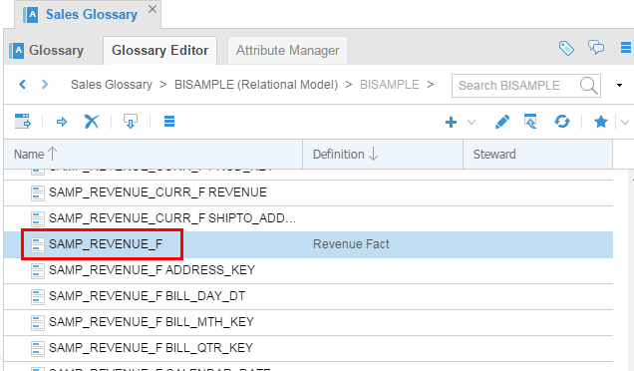Screen dimensions: 634x371
Task: Click the import down-arrow icon
Action: 131,122
